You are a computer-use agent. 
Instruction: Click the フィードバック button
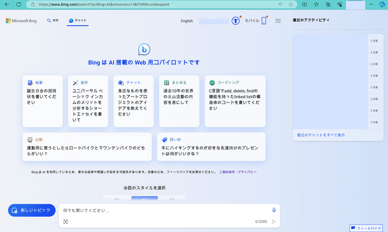(x=366, y=228)
